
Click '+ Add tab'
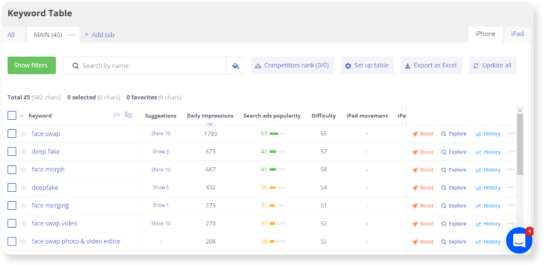tap(99, 35)
